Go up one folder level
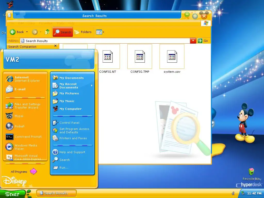This screenshot has height=198, width=264. pyautogui.click(x=47, y=32)
